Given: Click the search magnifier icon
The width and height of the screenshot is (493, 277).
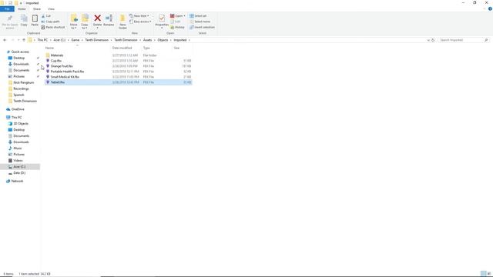Looking at the screenshot, I should (486, 40).
